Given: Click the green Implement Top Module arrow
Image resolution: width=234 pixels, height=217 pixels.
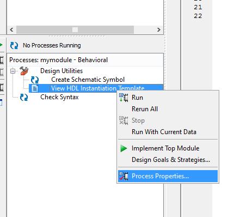Looking at the screenshot, I should tap(124, 148).
